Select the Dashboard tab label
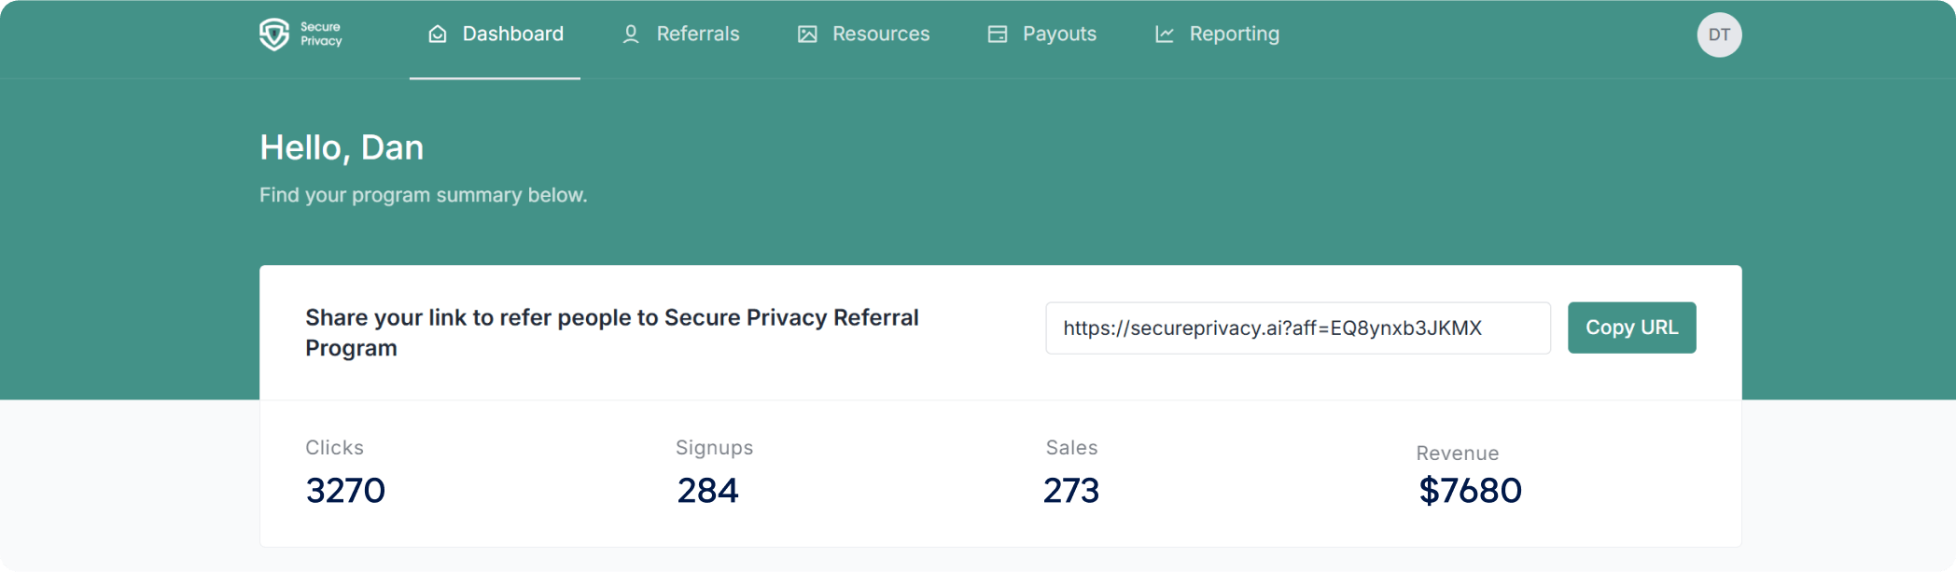 tap(512, 35)
